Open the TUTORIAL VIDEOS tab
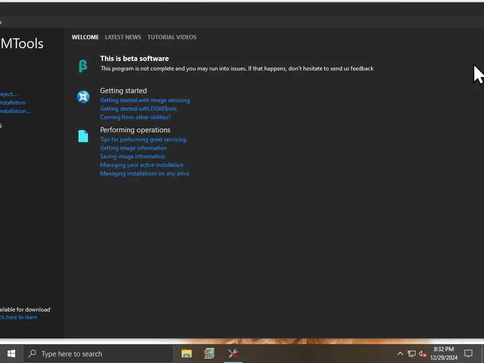The height and width of the screenshot is (363, 484). click(x=172, y=37)
